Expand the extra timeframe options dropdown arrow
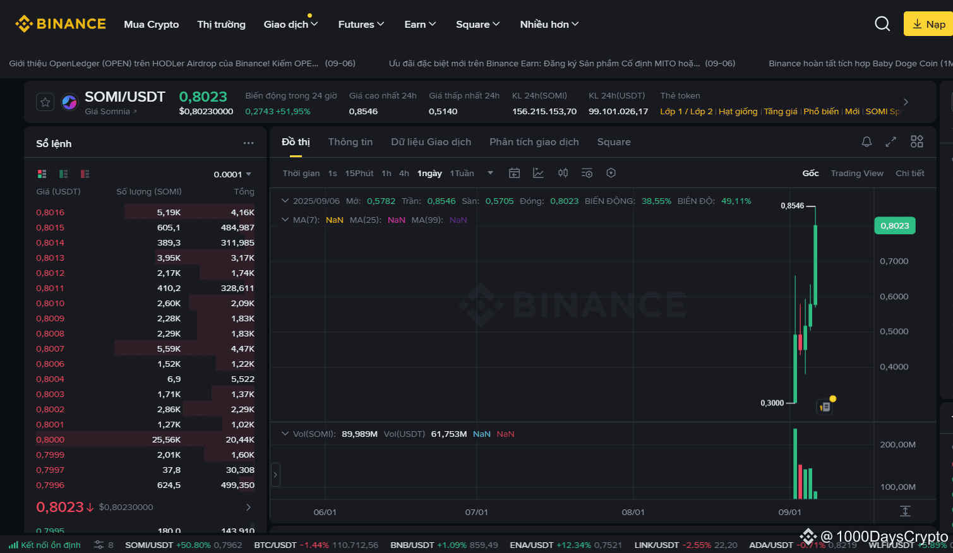The height and width of the screenshot is (553, 953). (x=490, y=172)
